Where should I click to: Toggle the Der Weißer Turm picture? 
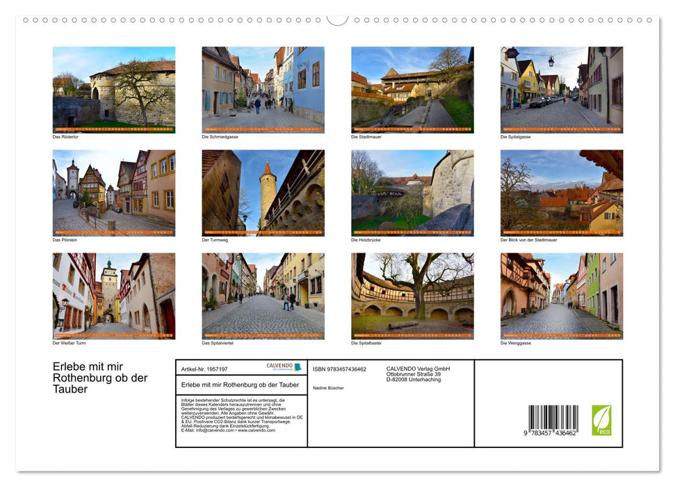113,295
